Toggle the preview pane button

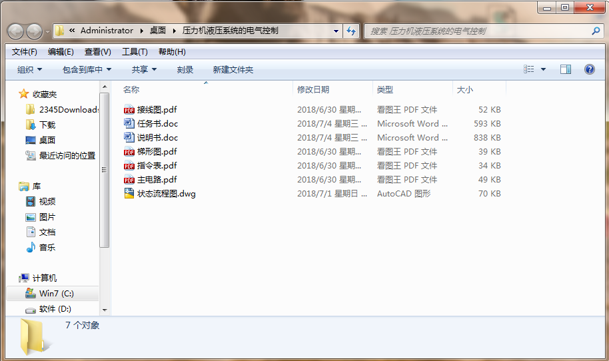(566, 69)
